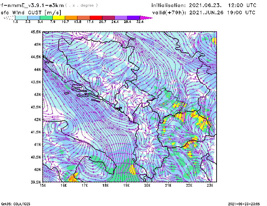Click the light purple legend swatch after 24.4
Image resolution: width=267 pixels, height=206 pixels.
(121, 18)
